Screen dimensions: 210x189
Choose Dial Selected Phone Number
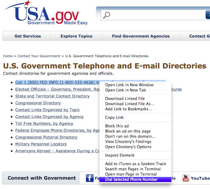coord(135,179)
